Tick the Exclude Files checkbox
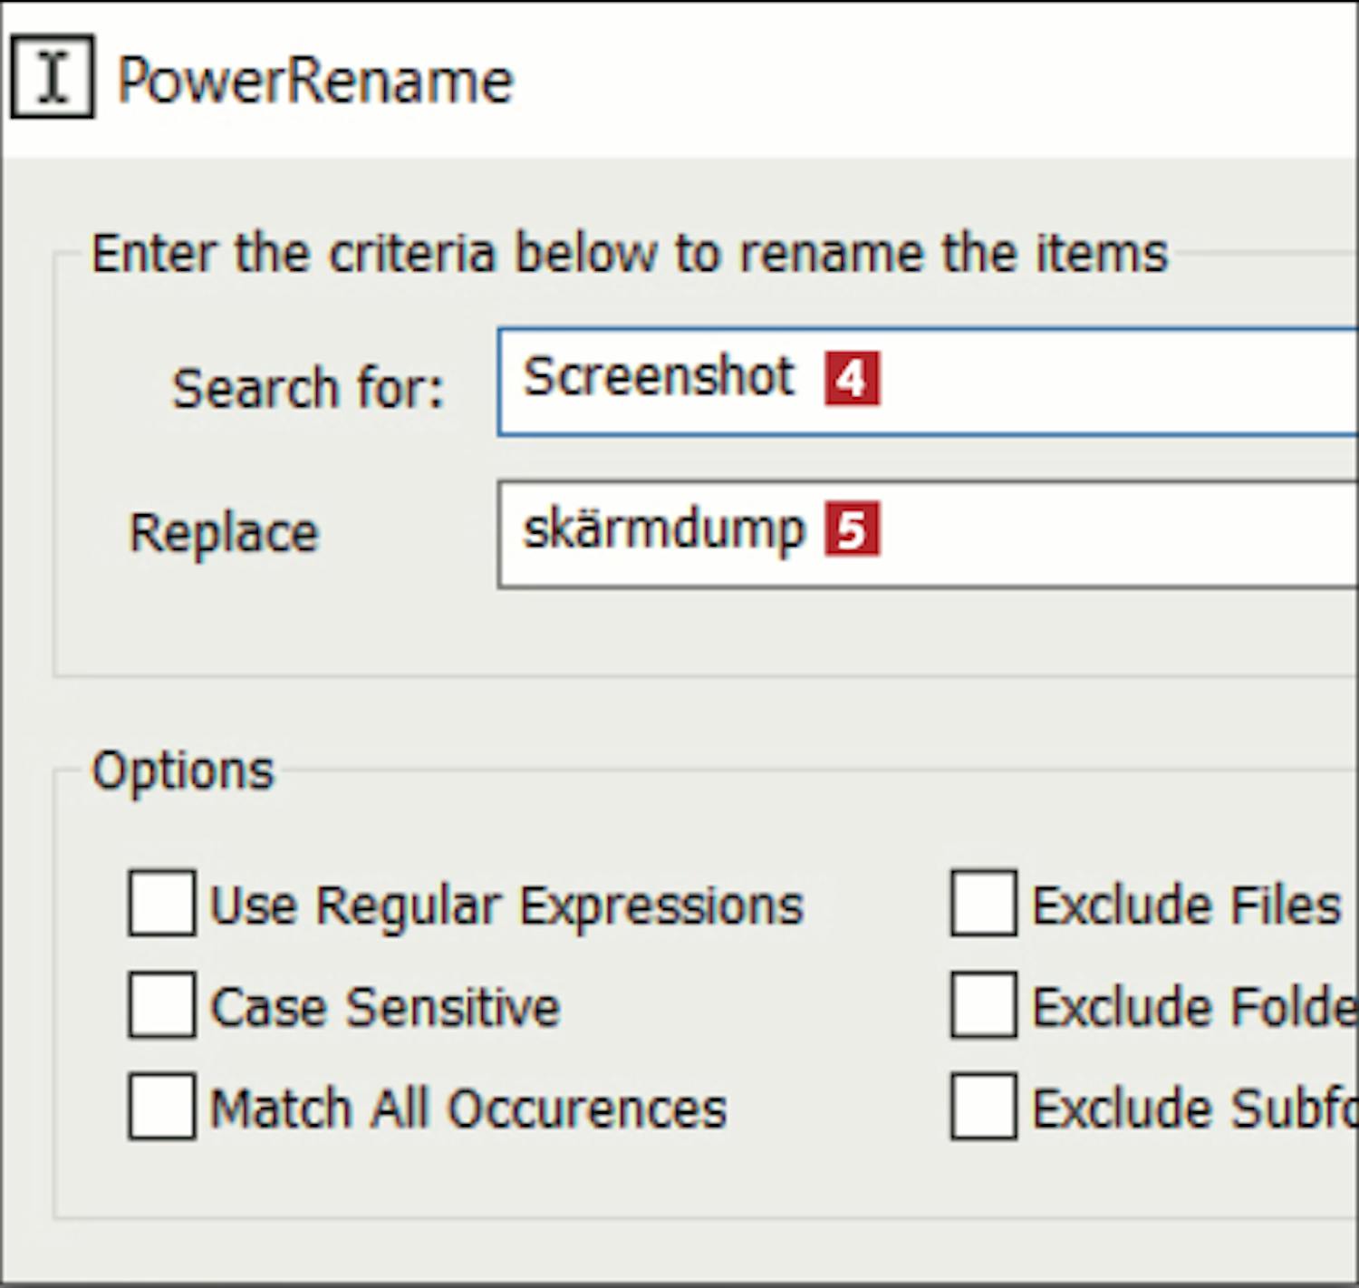Viewport: 1359px width, 1288px height. click(984, 903)
